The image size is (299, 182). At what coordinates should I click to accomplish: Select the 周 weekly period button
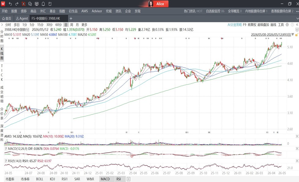tap(71, 25)
